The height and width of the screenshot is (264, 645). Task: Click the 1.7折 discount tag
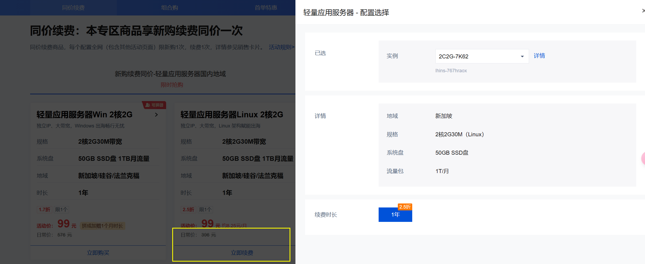click(x=44, y=210)
